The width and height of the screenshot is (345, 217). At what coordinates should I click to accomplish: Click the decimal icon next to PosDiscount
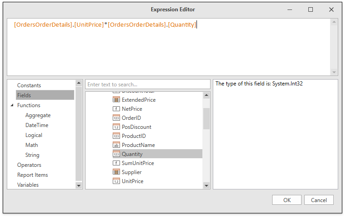(x=116, y=127)
